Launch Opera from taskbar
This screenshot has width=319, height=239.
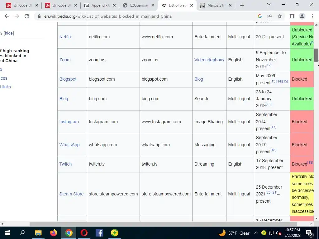84,233
